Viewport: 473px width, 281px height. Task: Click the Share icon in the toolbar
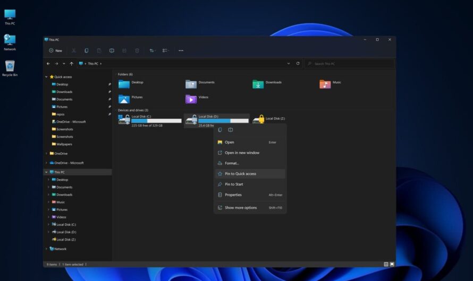tap(124, 50)
